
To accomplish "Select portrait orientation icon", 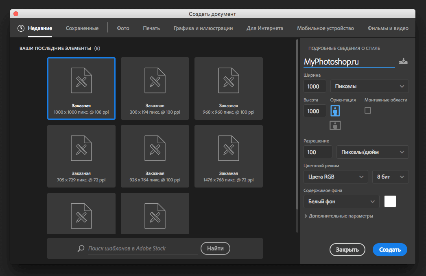I will pyautogui.click(x=335, y=111).
